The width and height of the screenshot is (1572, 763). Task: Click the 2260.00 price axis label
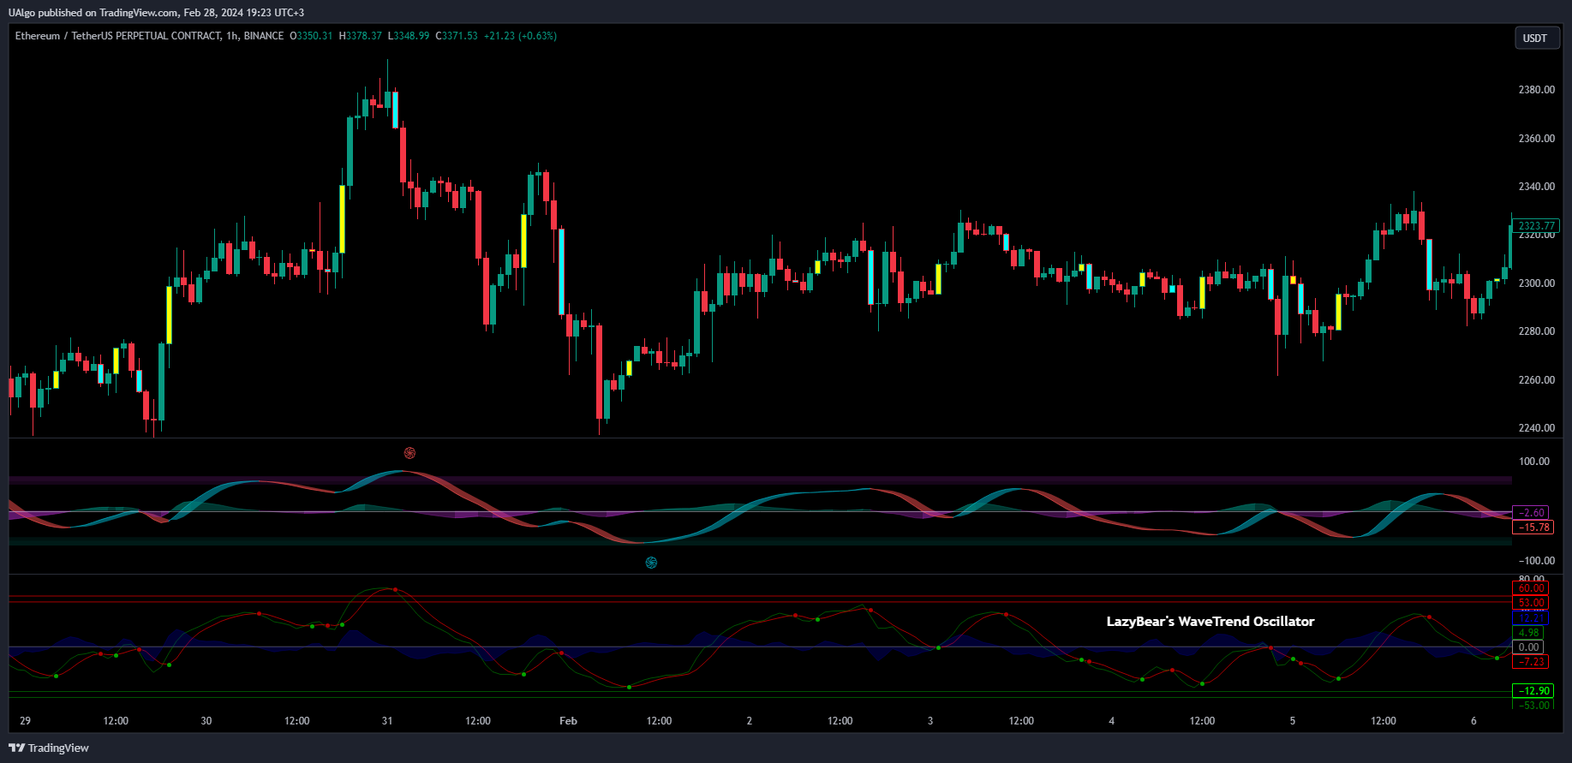point(1536,380)
